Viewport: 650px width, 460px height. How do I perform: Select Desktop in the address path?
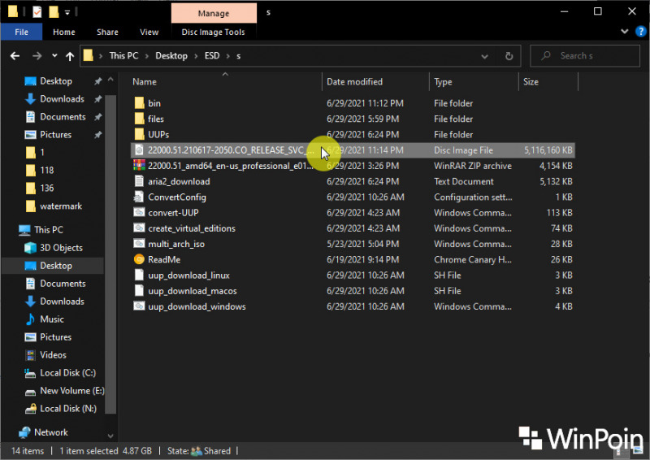click(x=171, y=55)
